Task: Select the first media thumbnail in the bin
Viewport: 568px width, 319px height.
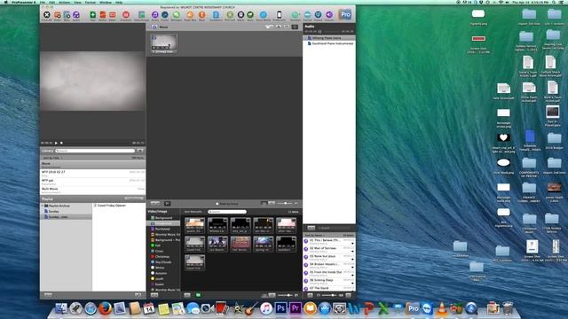Action: point(194,226)
